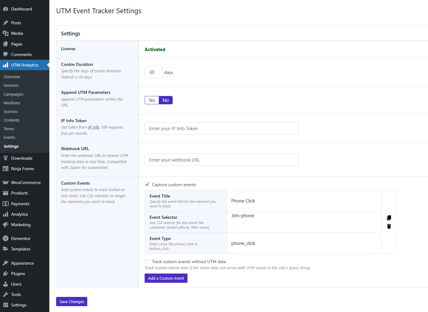Click the Dashboard gauge icon
Screen dimensions: 428x312
click(x=6, y=9)
